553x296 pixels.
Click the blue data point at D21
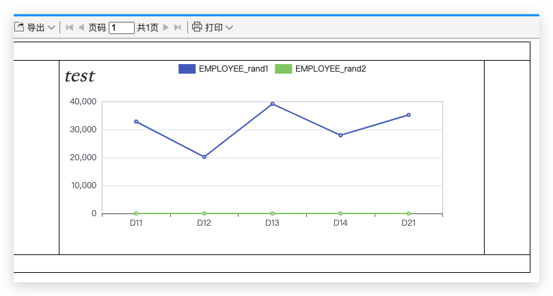pyautogui.click(x=408, y=115)
